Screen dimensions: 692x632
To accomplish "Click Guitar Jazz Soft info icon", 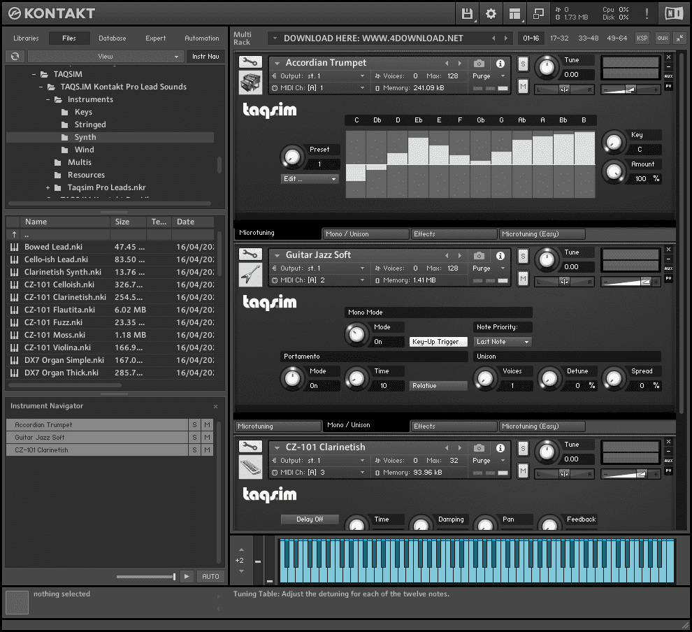I will pyautogui.click(x=500, y=256).
